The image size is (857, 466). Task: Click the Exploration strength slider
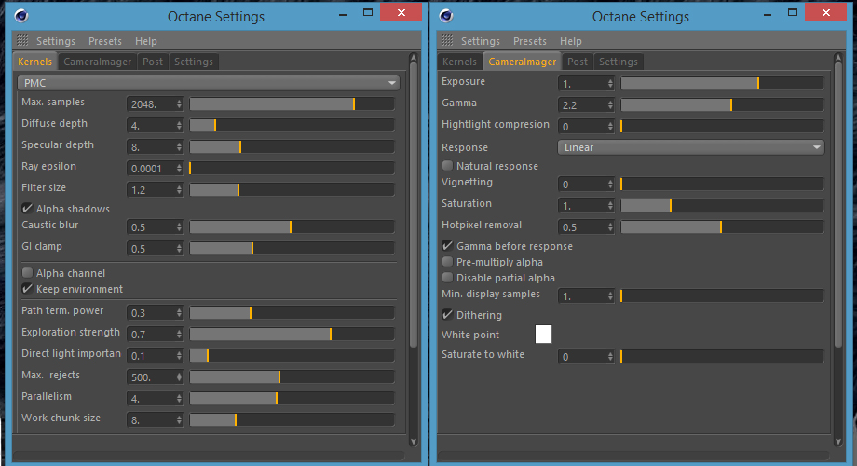coord(292,335)
